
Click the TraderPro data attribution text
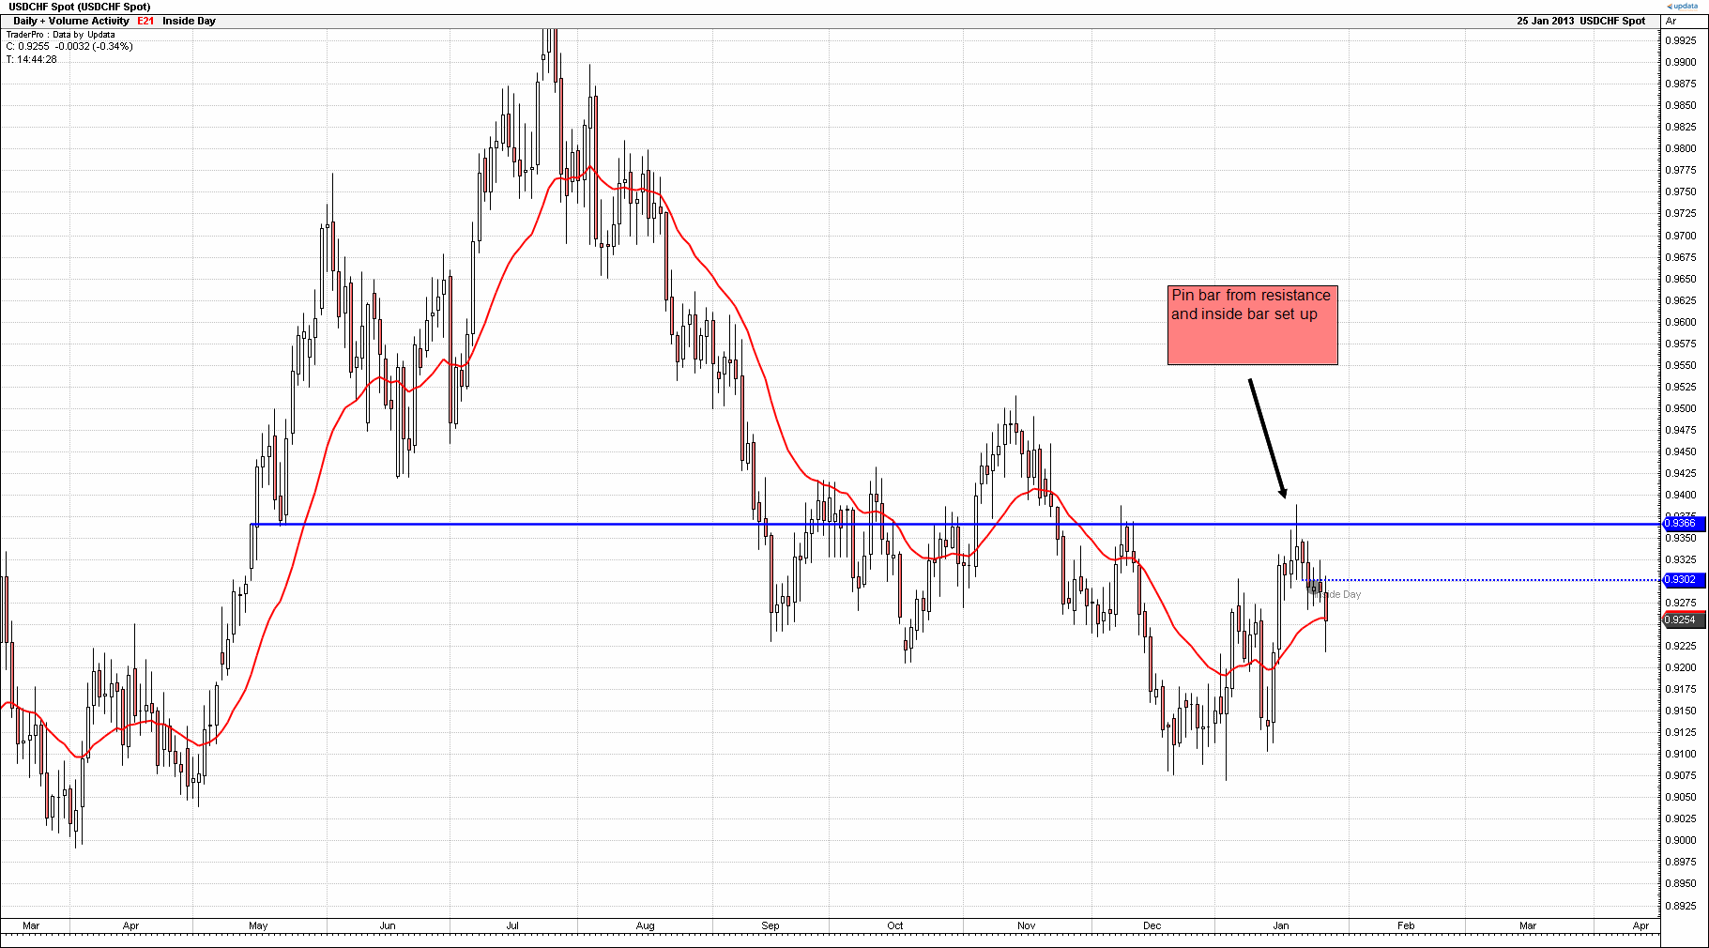tap(60, 35)
